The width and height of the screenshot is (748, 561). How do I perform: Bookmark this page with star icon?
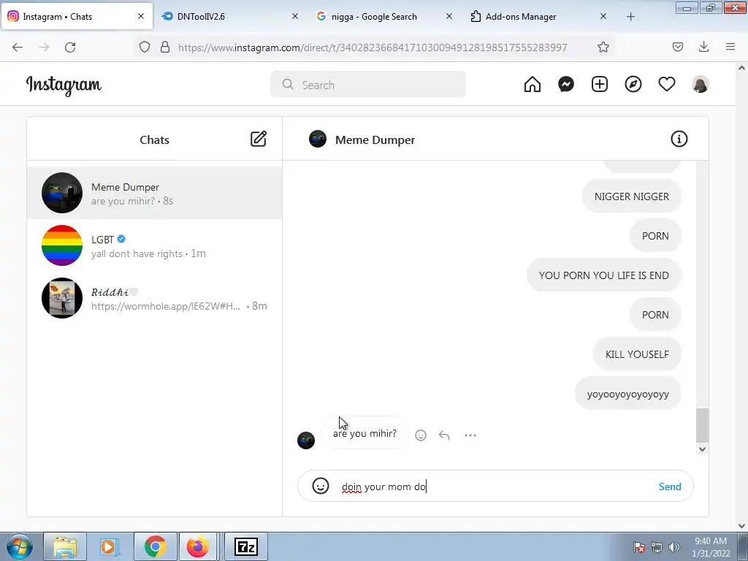603,47
